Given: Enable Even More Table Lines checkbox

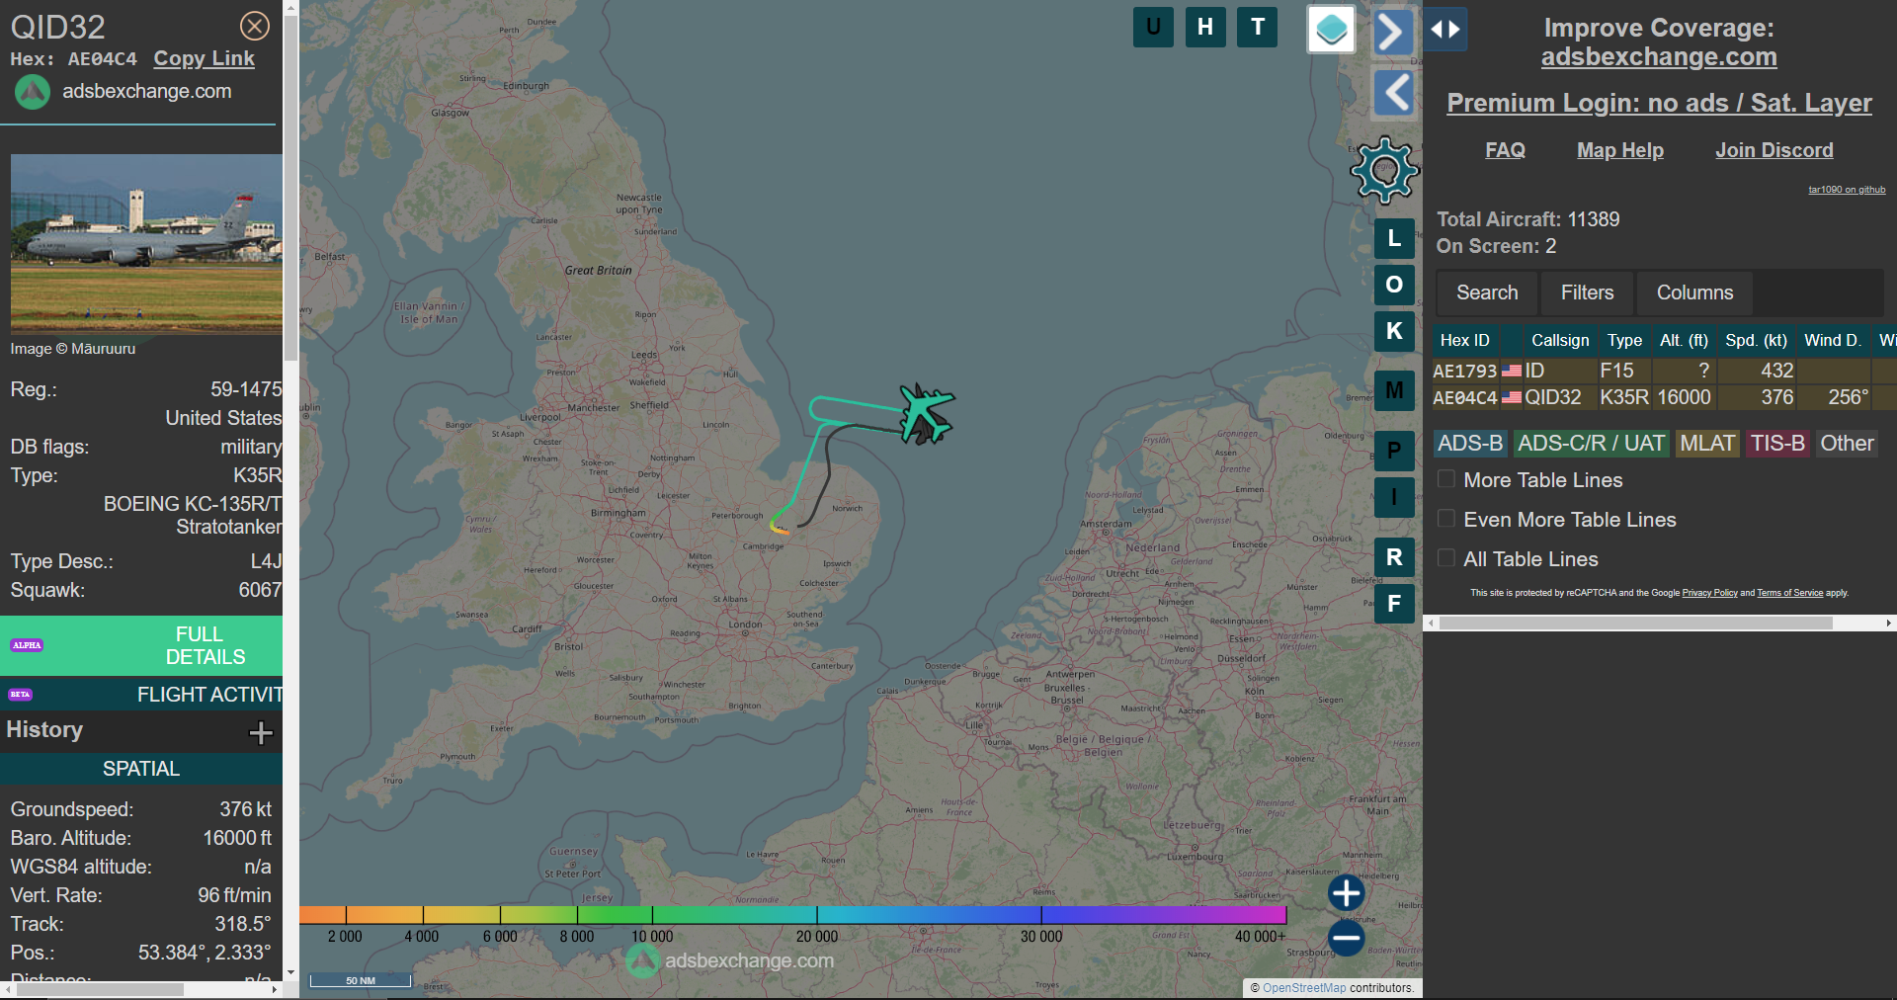Looking at the screenshot, I should [x=1446, y=519].
